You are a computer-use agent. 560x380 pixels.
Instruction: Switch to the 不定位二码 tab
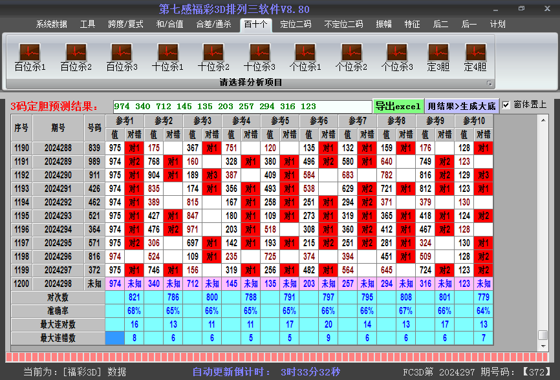pyautogui.click(x=343, y=25)
